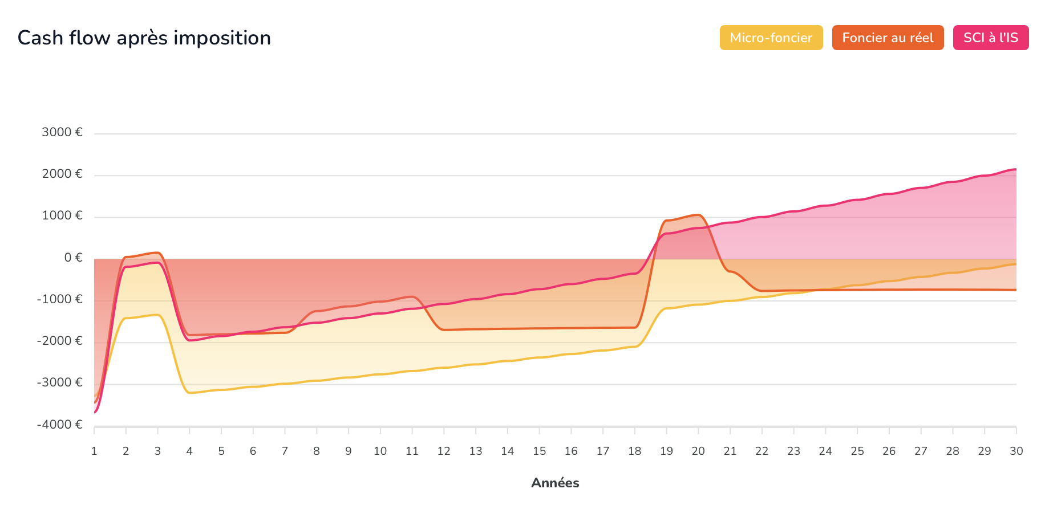Click the -2000 € y-axis label

(60, 341)
